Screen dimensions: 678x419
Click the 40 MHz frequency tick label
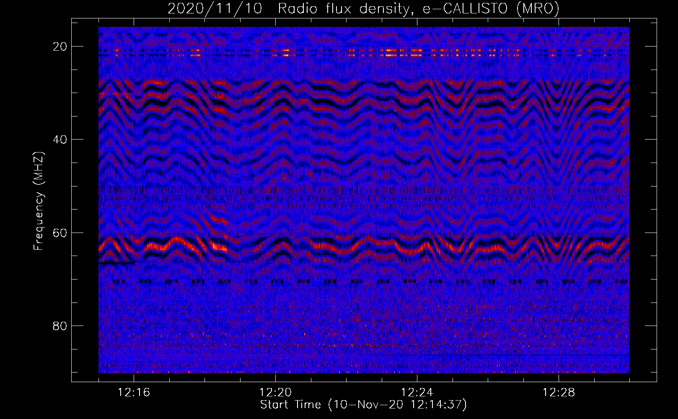(x=60, y=140)
